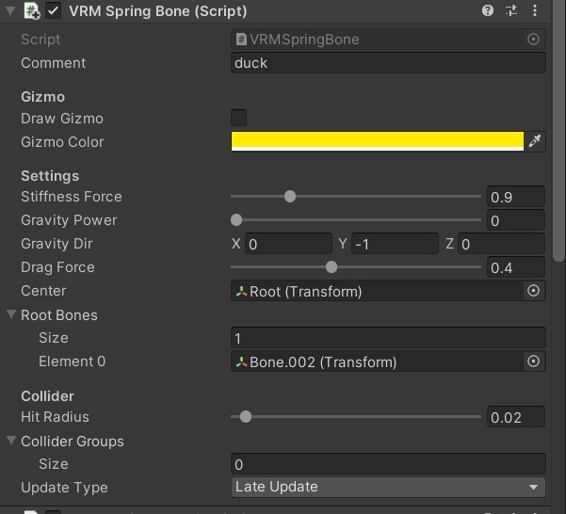Click the yellow Gizmo Color swatch
Viewport: 566px width, 514px height.
click(x=377, y=140)
